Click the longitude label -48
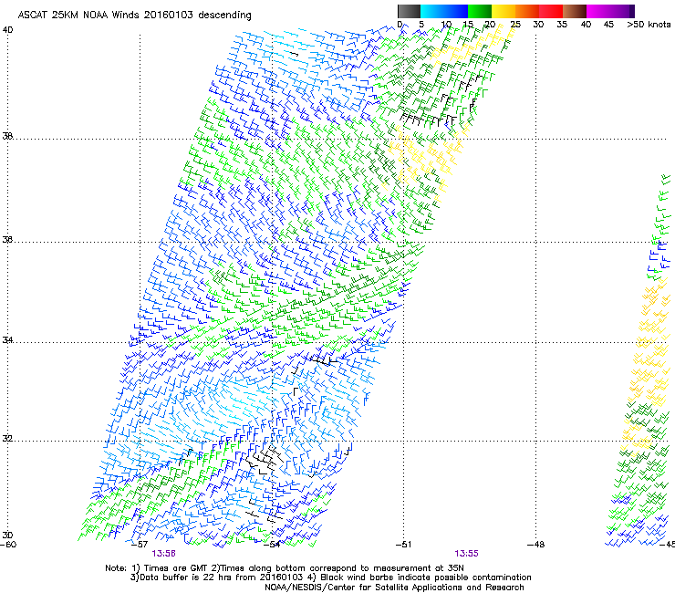The width and height of the screenshot is (675, 593). click(x=535, y=545)
